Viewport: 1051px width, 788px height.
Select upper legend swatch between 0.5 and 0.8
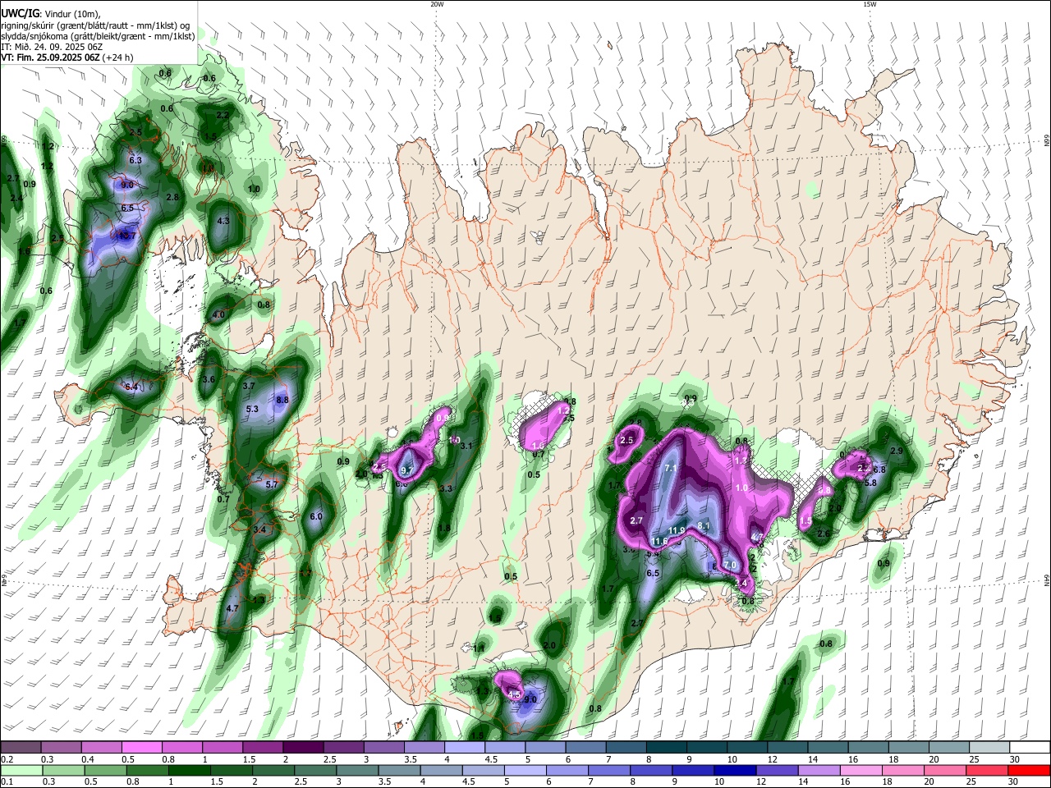point(141,748)
